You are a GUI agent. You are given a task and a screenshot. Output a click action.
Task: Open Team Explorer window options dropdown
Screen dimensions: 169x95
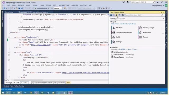[159, 12]
